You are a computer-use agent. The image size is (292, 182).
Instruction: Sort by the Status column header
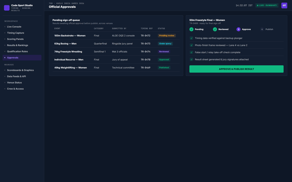click(x=161, y=28)
